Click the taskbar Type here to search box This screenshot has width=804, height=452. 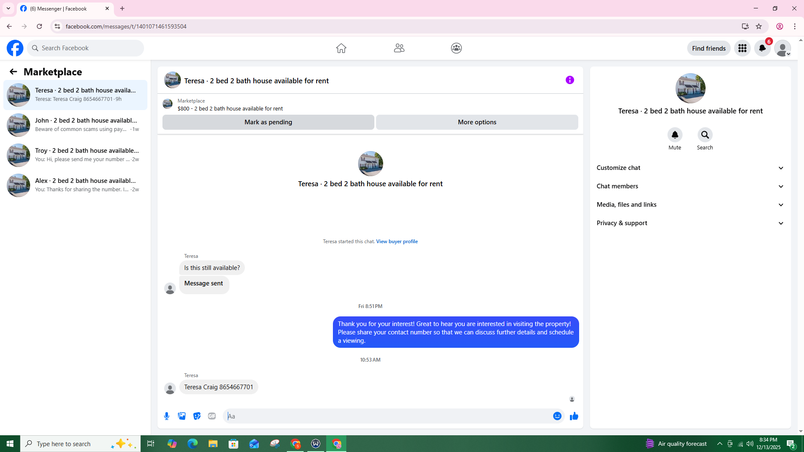pyautogui.click(x=80, y=444)
